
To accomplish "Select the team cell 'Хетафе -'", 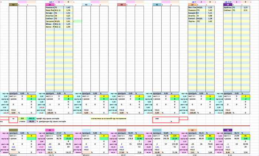I will coord(50,13).
